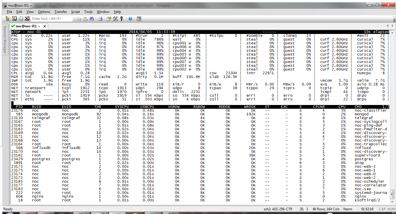
Task: Click the Quick Connect toolbar icon
Action: pos(14,19)
